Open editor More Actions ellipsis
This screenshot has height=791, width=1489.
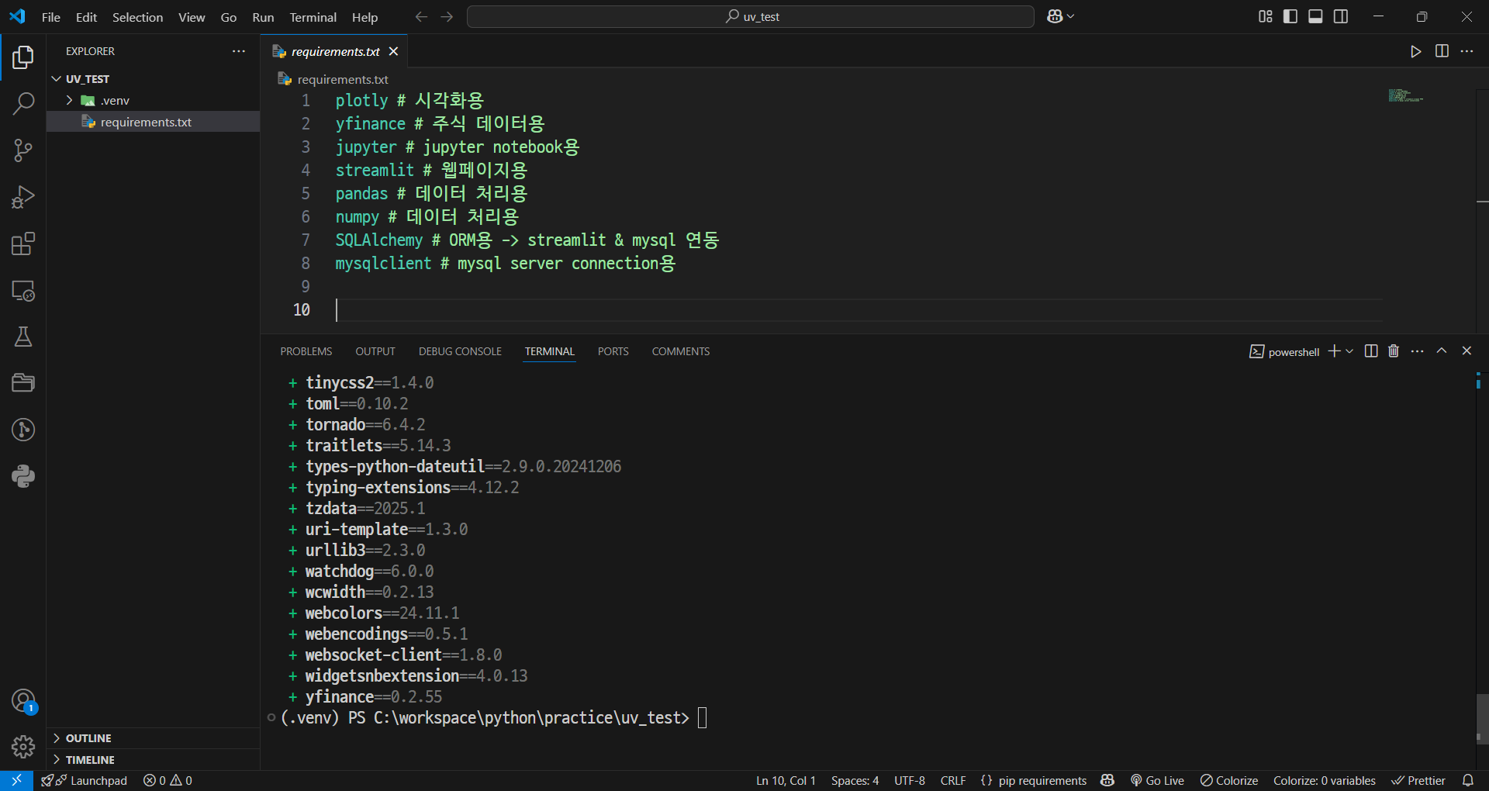tap(1467, 51)
